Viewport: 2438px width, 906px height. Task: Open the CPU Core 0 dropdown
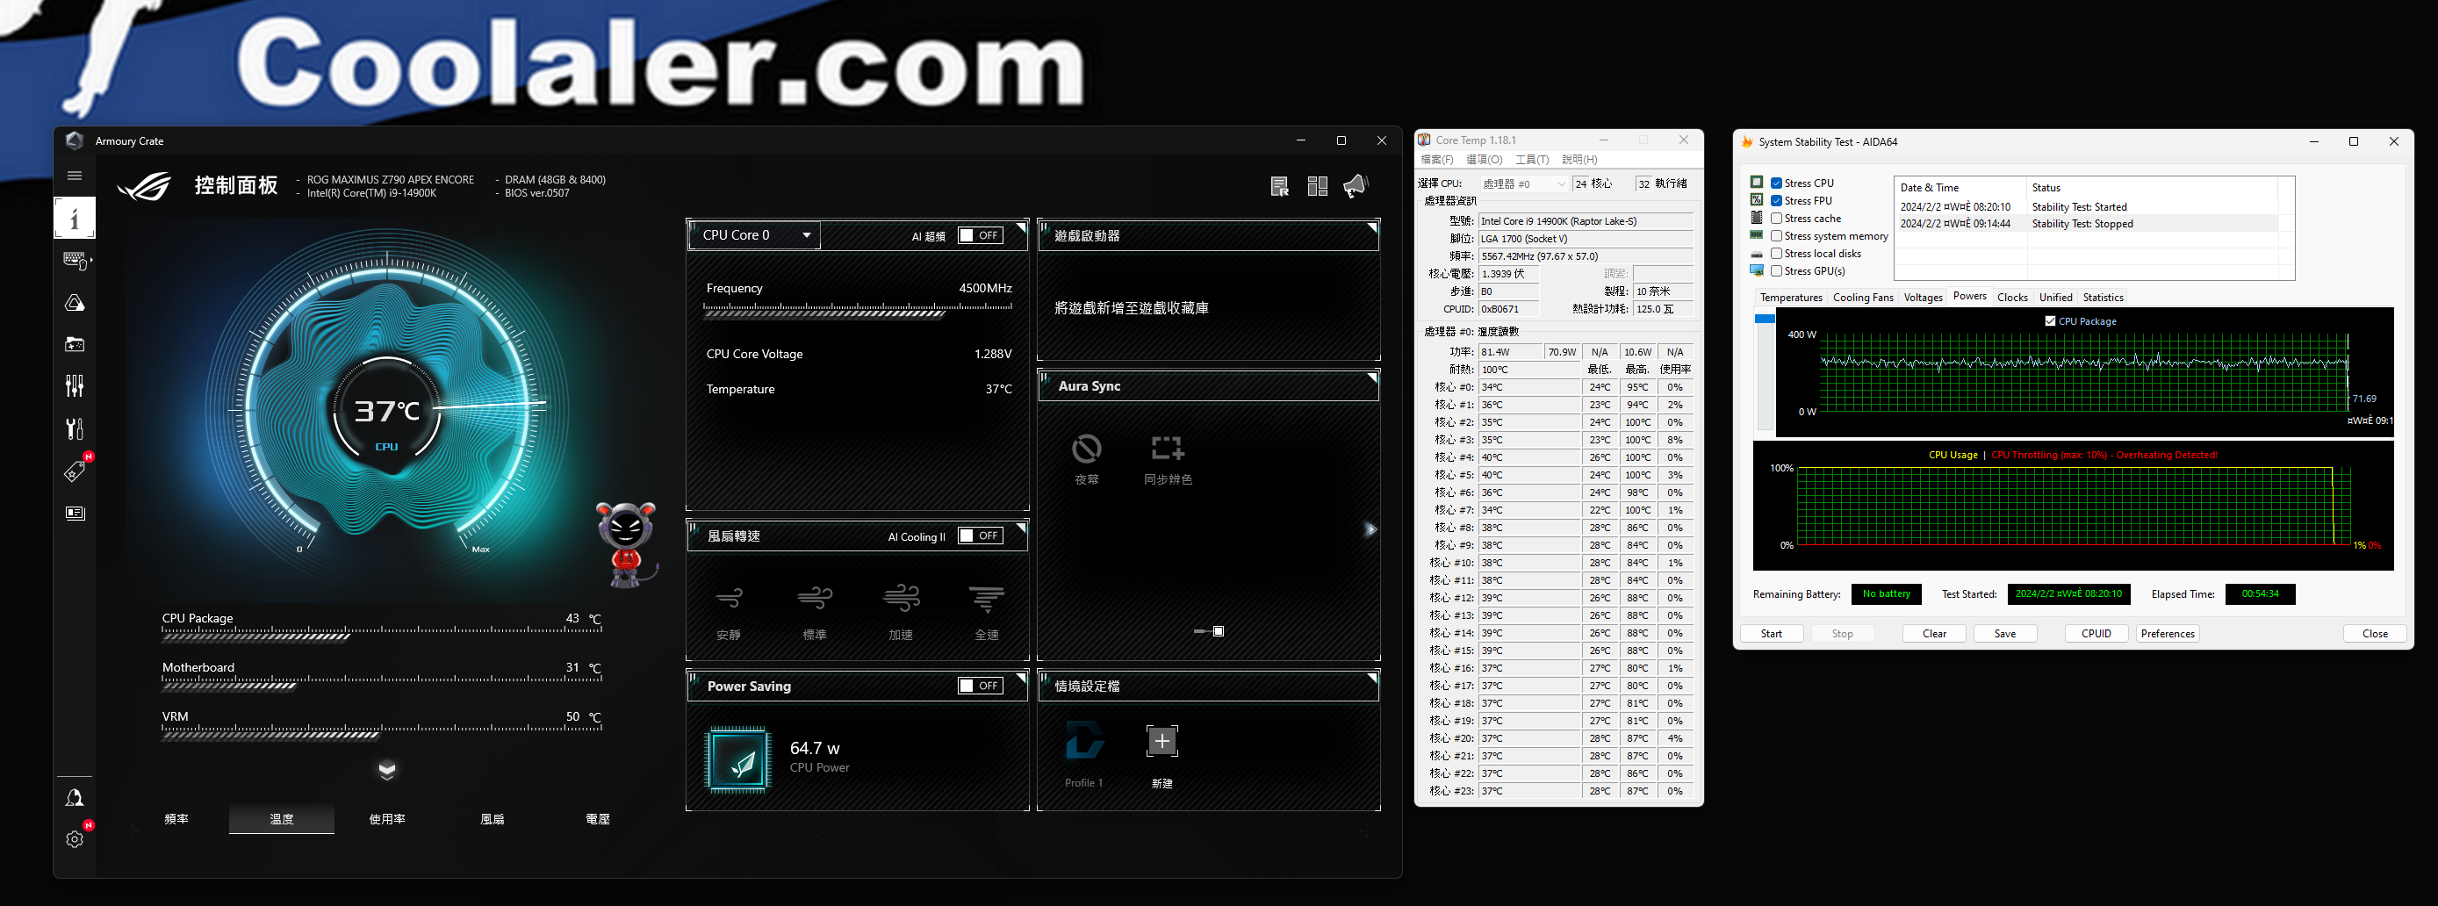(754, 236)
